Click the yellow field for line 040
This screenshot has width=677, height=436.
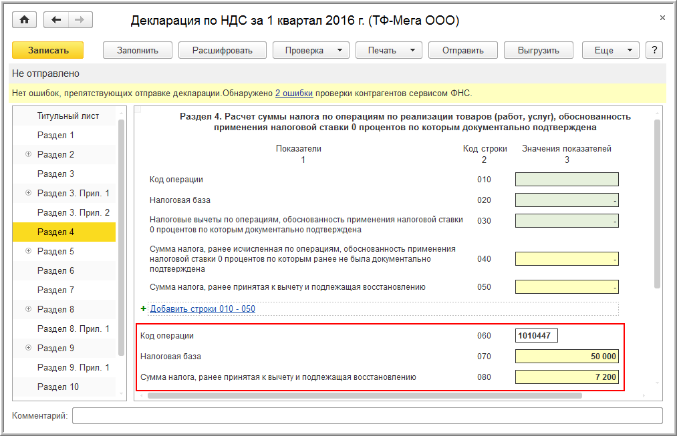[567, 259]
